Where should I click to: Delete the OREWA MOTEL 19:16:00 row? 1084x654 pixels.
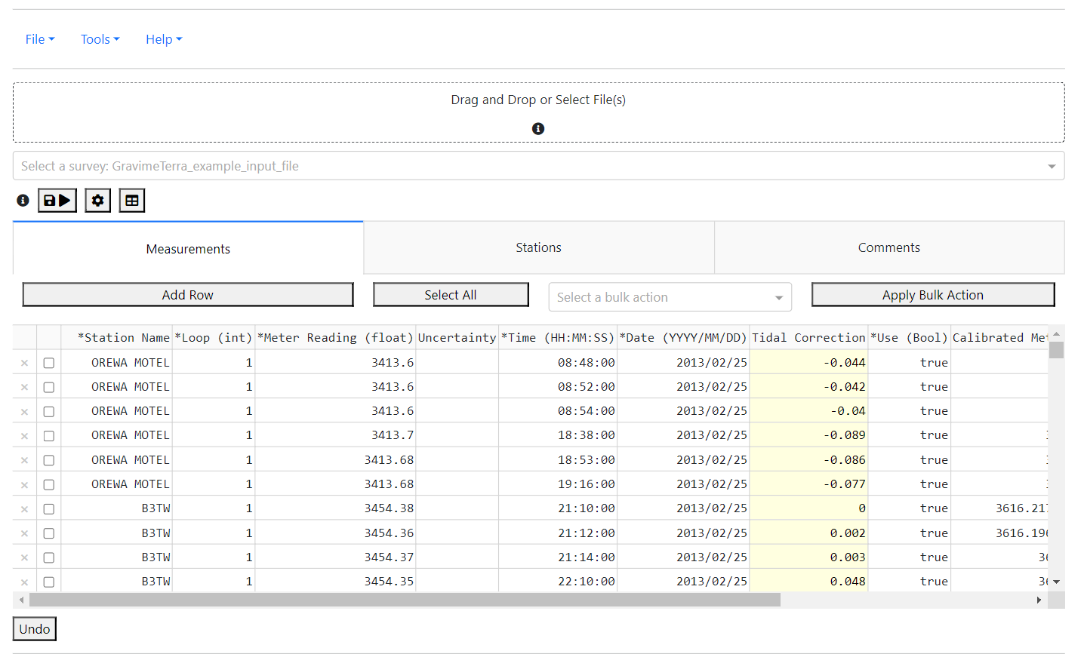[24, 484]
